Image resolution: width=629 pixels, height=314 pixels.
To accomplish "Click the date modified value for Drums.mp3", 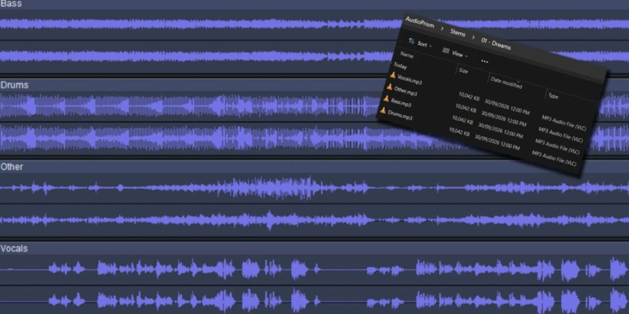I will point(497,141).
